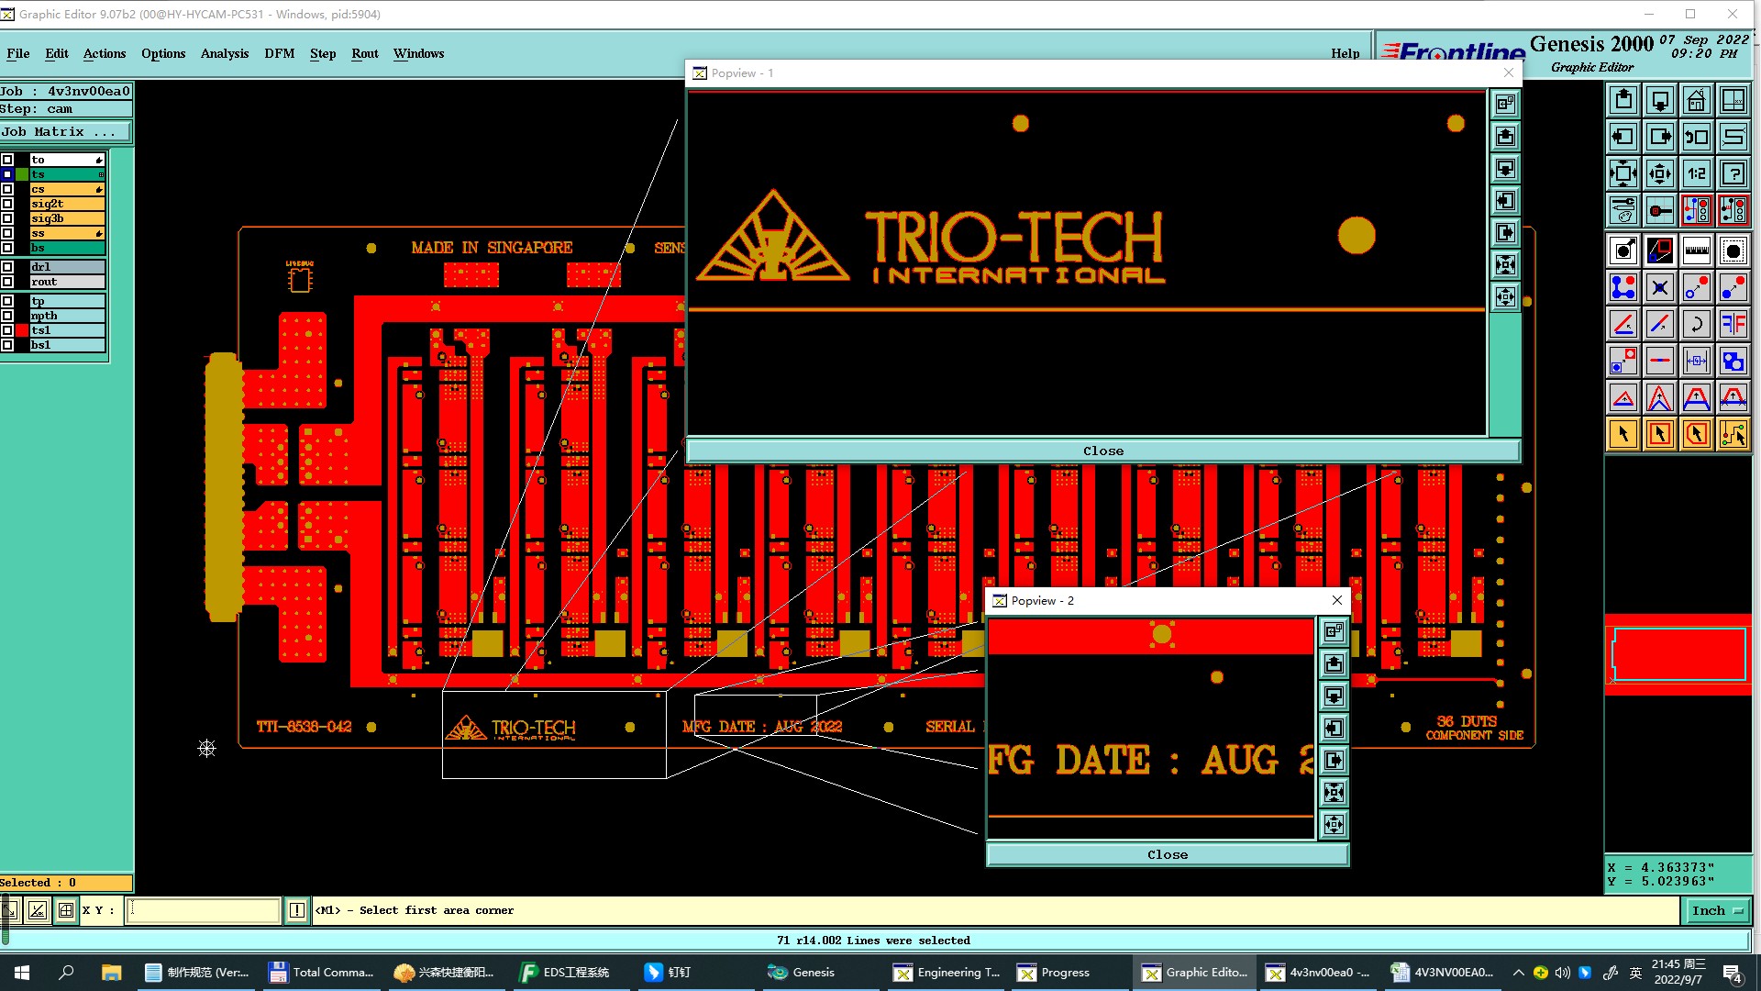Click the taskbar search magnifier icon
Viewport: 1761px width, 991px height.
pos(66,973)
